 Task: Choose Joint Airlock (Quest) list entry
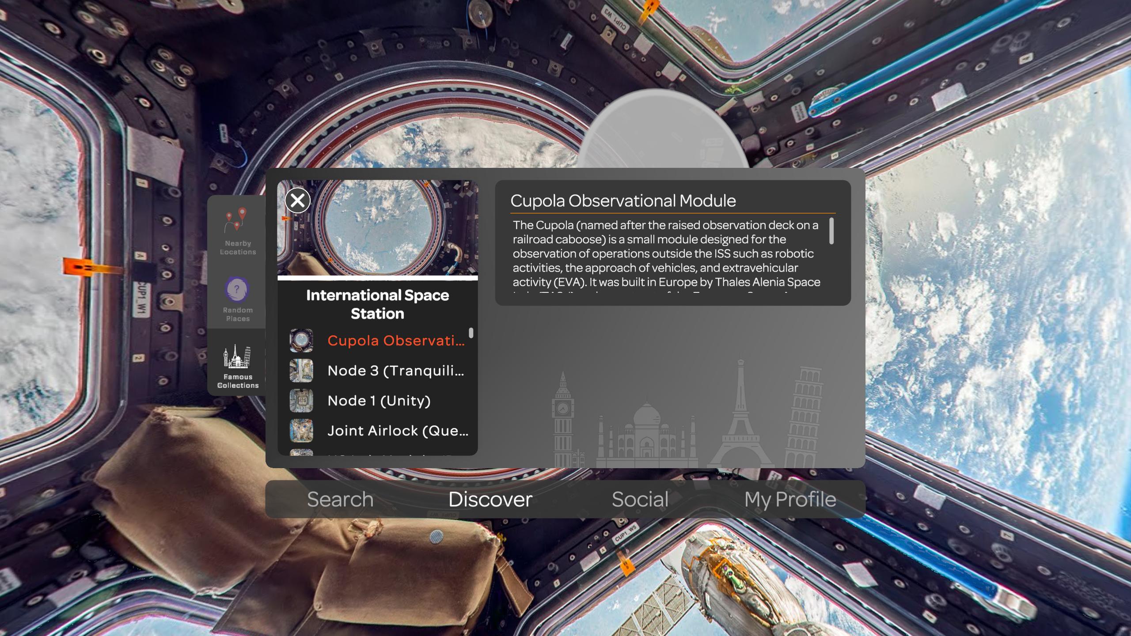pyautogui.click(x=398, y=431)
